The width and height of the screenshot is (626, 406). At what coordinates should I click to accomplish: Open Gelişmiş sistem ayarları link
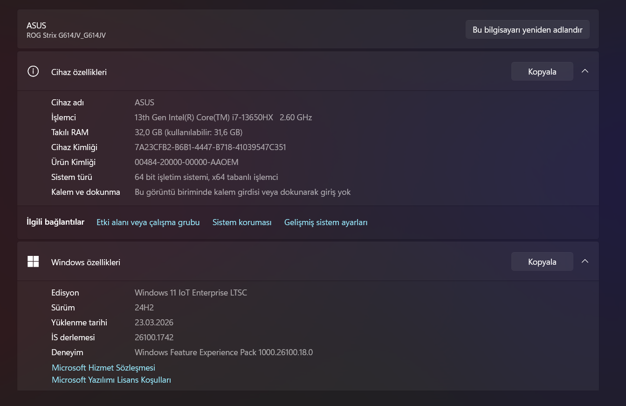(x=326, y=222)
